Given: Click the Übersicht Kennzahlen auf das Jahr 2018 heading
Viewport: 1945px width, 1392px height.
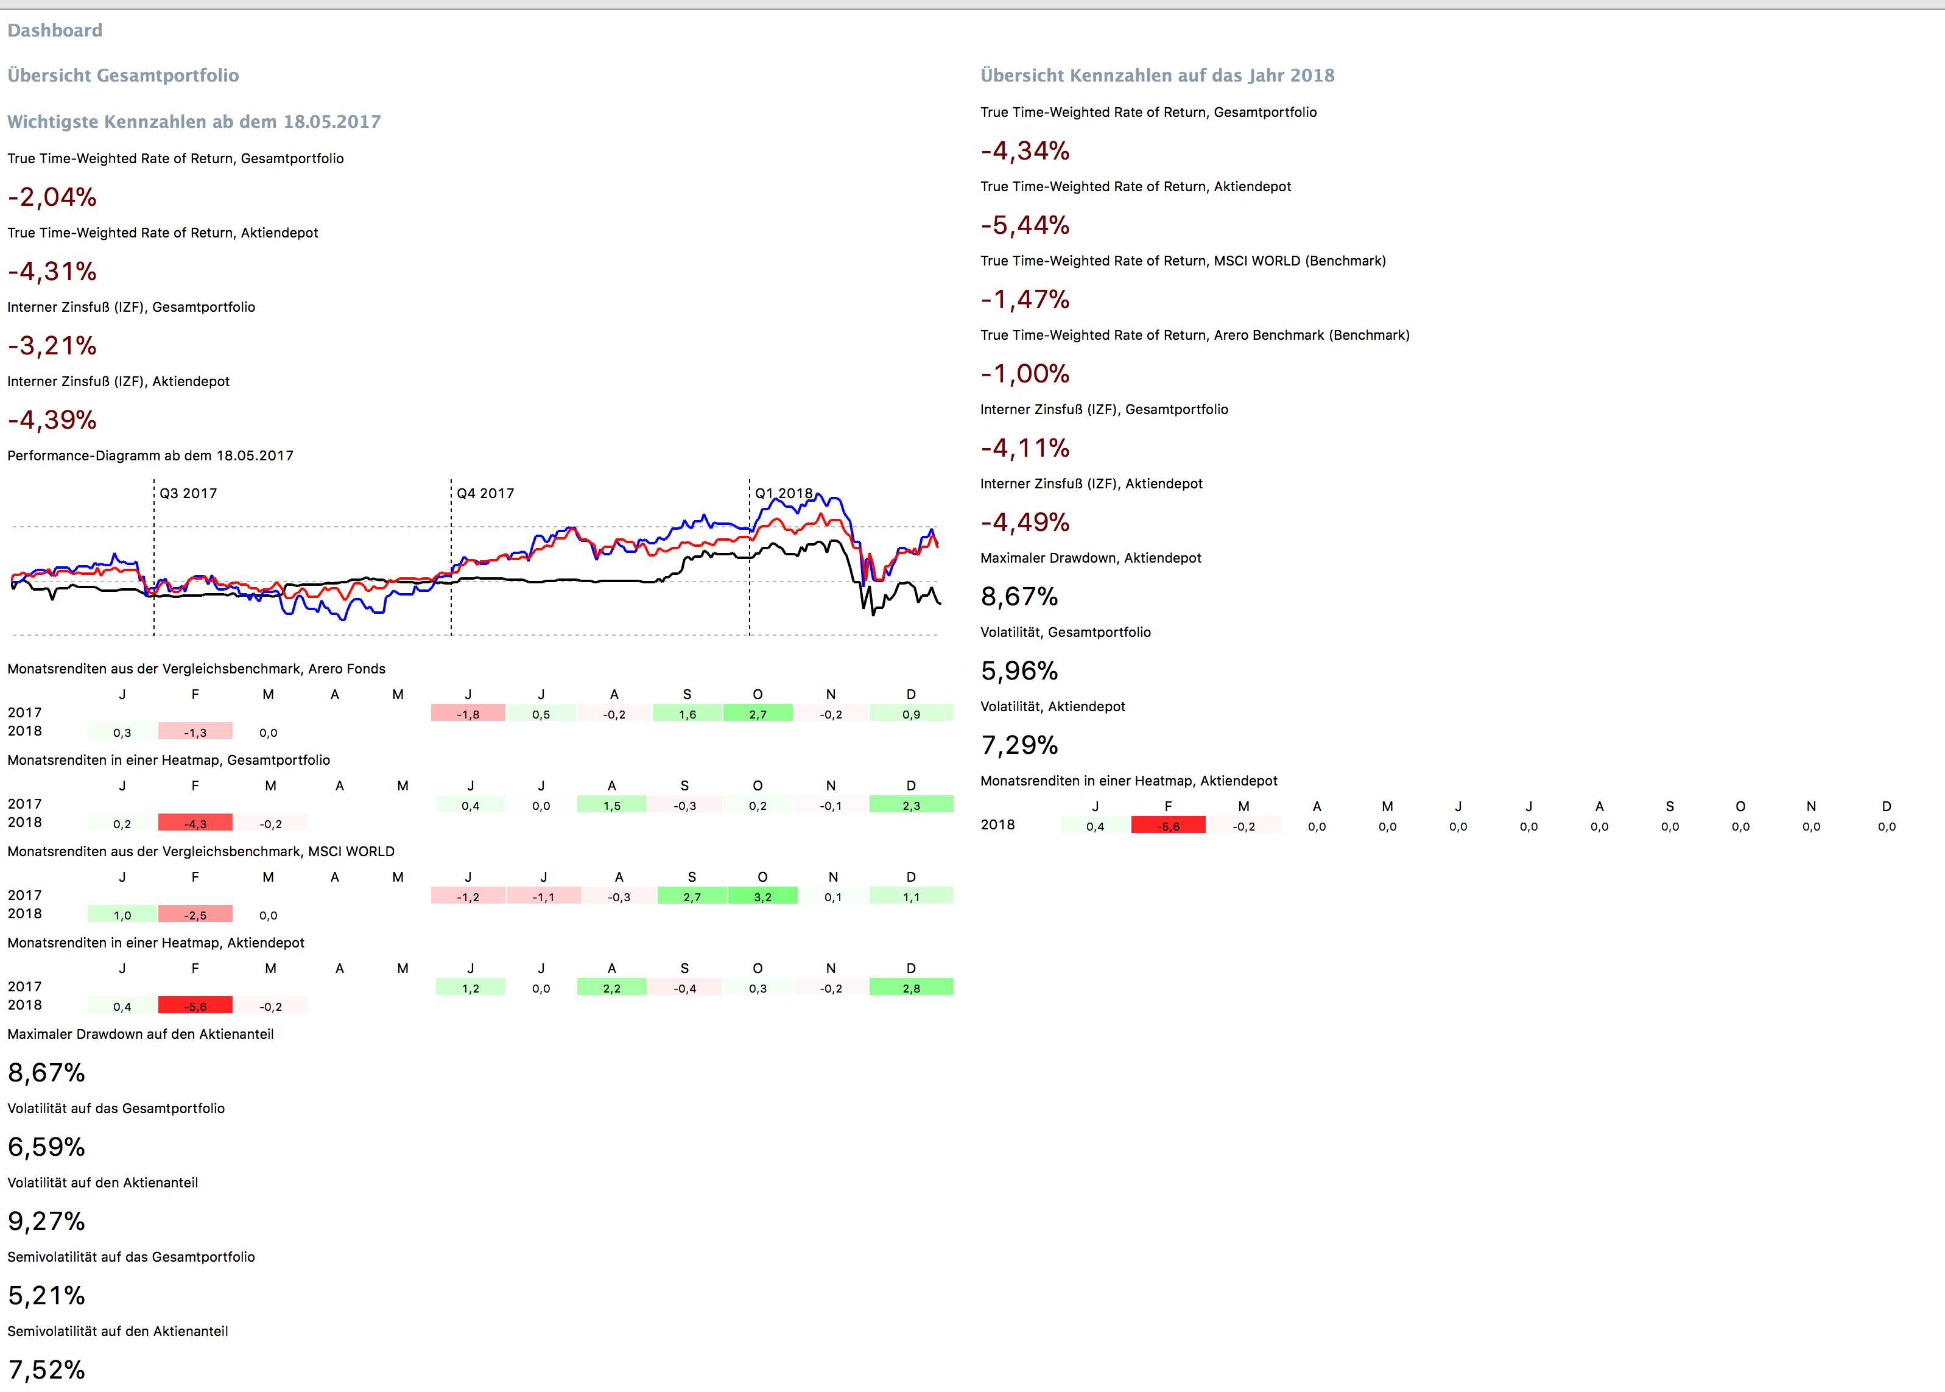Looking at the screenshot, I should (1156, 76).
